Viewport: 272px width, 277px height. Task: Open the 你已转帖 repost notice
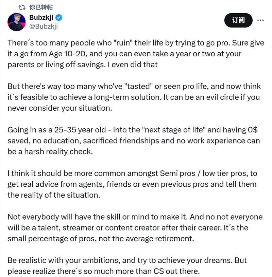point(41,7)
